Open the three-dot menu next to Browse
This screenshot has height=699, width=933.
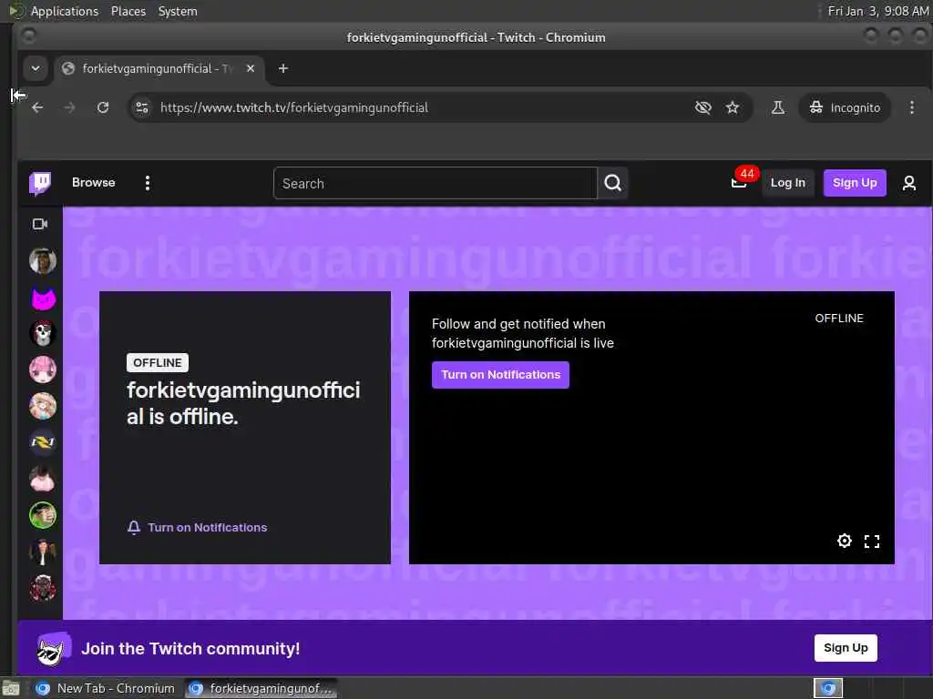click(148, 183)
